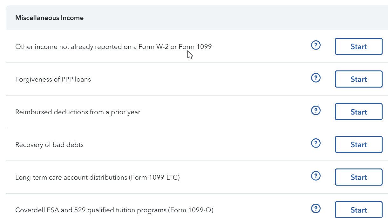Start Reimbursed deductions from a prior year
The height and width of the screenshot is (224, 388).
358,112
